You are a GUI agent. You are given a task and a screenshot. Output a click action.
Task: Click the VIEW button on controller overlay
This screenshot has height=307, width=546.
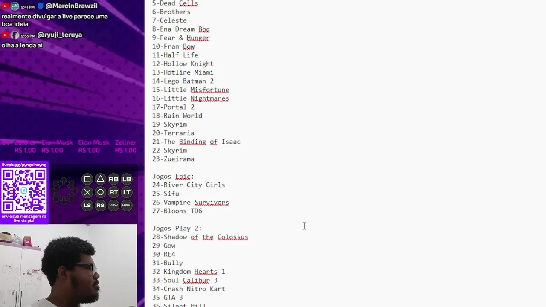[x=113, y=205]
